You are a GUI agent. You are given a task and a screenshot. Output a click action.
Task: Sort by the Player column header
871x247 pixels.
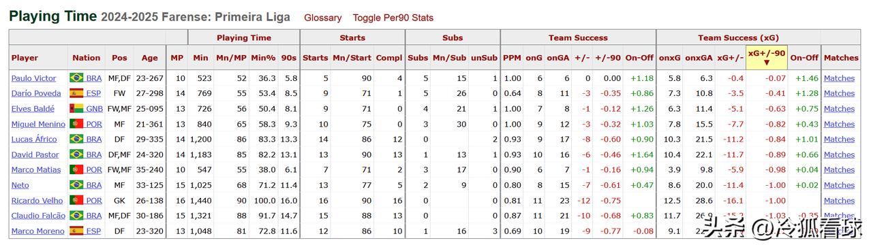click(25, 58)
